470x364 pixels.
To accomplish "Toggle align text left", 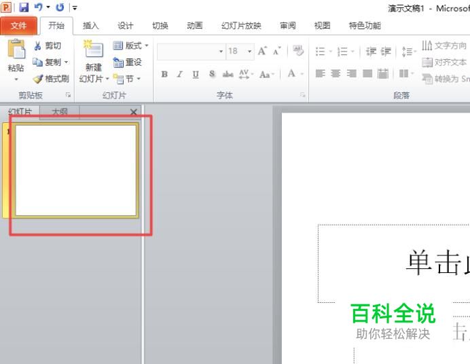I will [320, 73].
